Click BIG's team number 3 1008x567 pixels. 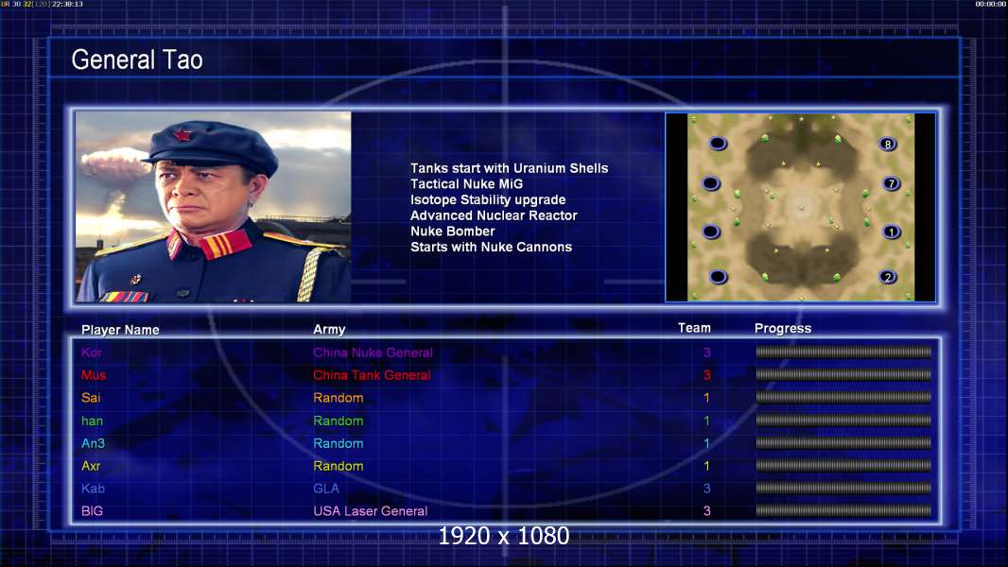tap(706, 511)
